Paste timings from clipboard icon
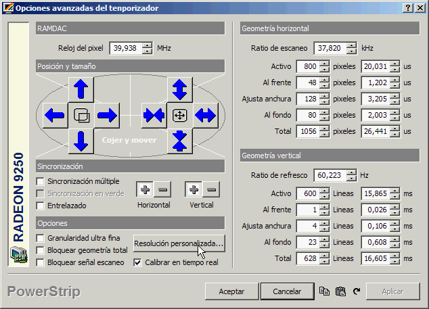The image size is (429, 309). tap(340, 291)
